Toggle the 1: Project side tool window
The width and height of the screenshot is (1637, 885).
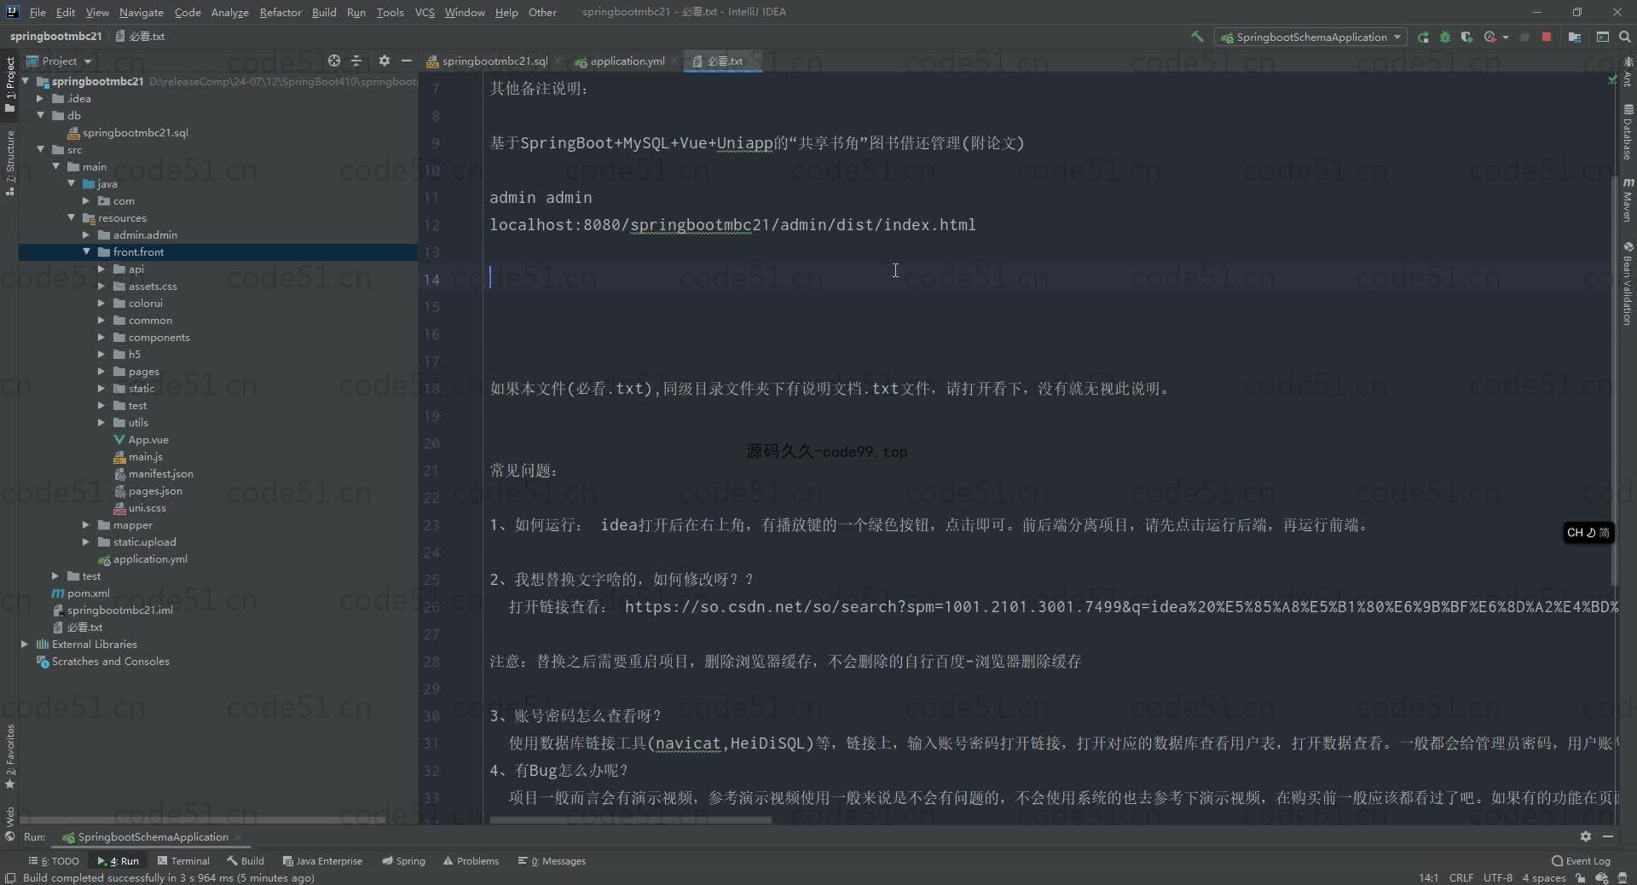point(9,84)
